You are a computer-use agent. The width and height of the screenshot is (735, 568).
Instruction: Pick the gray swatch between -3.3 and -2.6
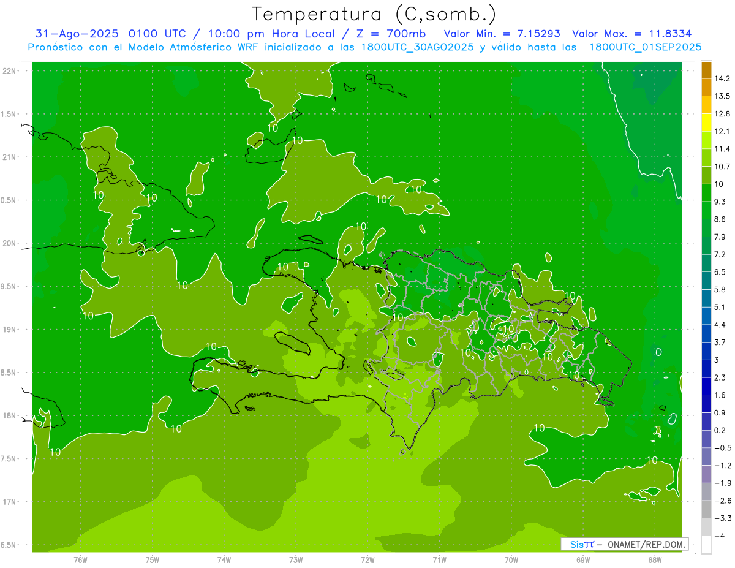coord(706,510)
